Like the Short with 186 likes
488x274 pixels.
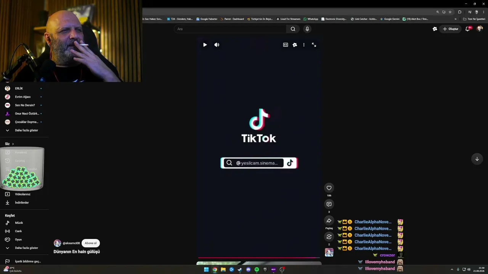tap(329, 188)
